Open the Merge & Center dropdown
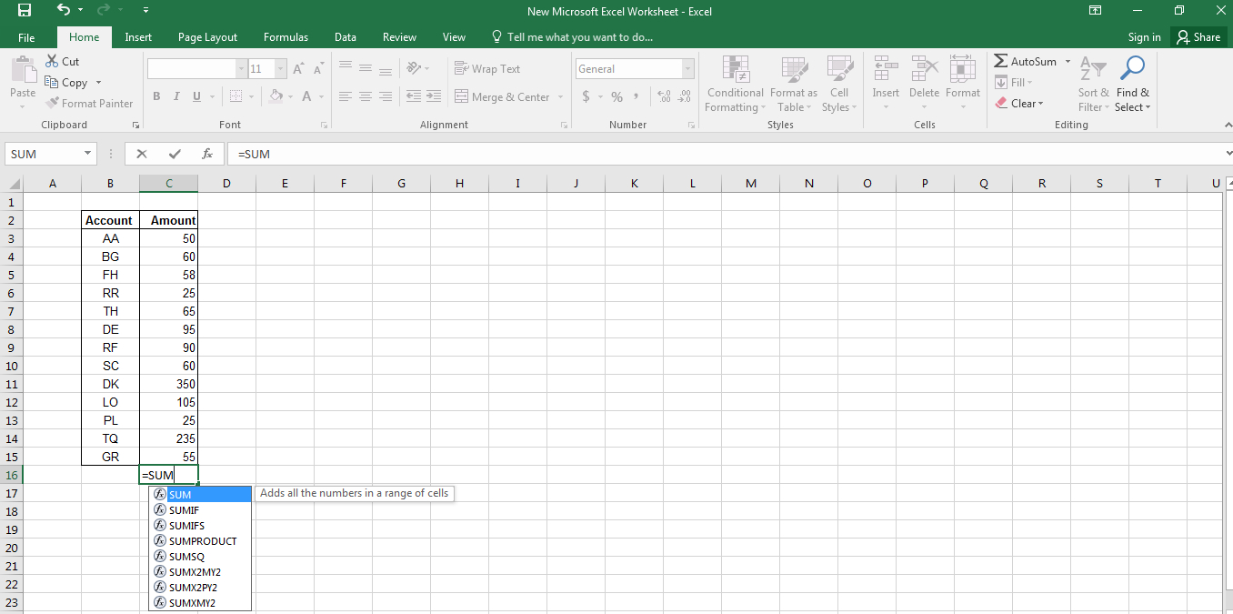The width and height of the screenshot is (1233, 614). click(x=560, y=96)
